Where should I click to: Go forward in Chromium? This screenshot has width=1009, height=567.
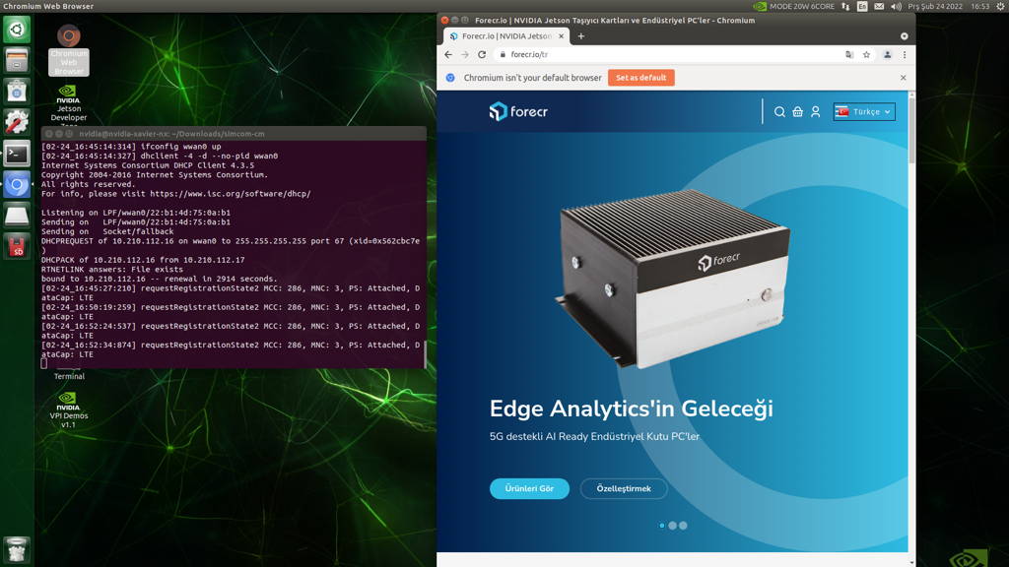coord(465,55)
